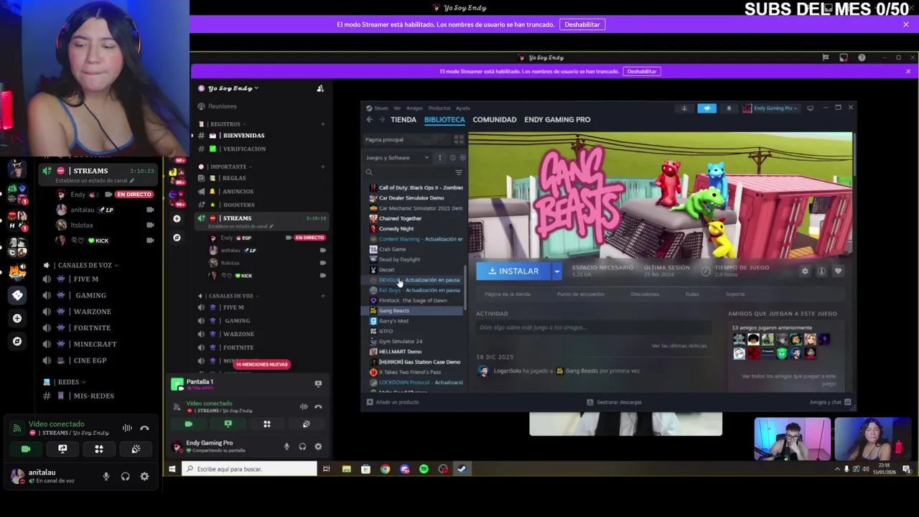Viewport: 919px width, 517px height.
Task: Toggle the ready-to-play filter icon
Action: tap(462, 158)
